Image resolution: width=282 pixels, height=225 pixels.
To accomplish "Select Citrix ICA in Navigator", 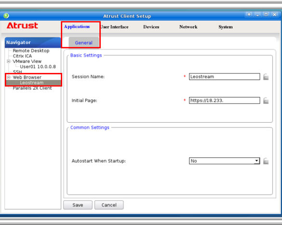I will tap(22, 56).
